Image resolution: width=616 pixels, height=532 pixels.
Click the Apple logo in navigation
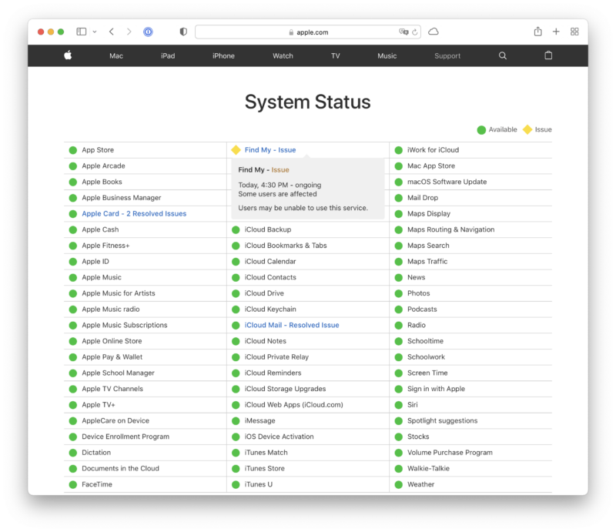point(68,55)
